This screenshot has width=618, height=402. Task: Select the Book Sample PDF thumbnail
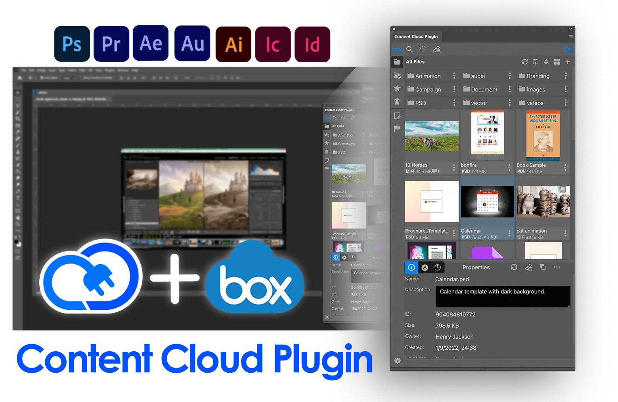pyautogui.click(x=543, y=136)
